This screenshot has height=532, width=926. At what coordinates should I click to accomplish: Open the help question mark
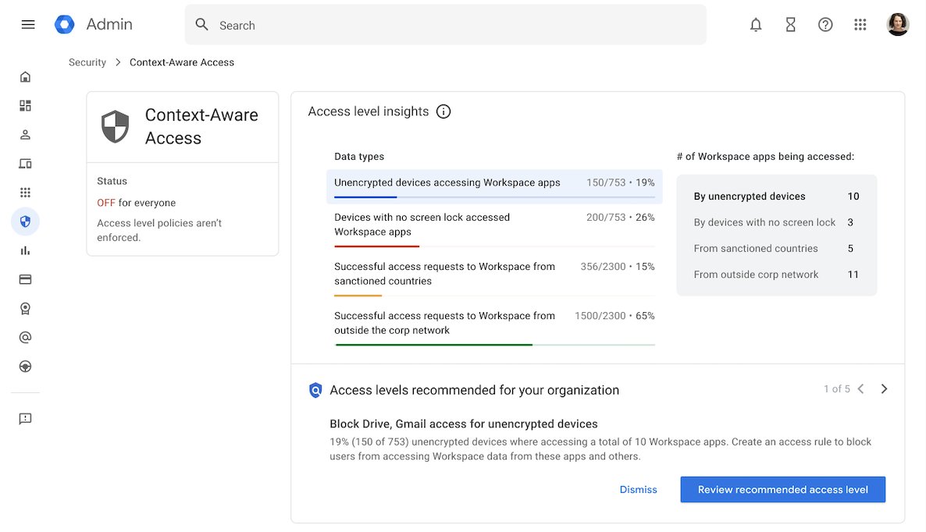click(x=825, y=24)
